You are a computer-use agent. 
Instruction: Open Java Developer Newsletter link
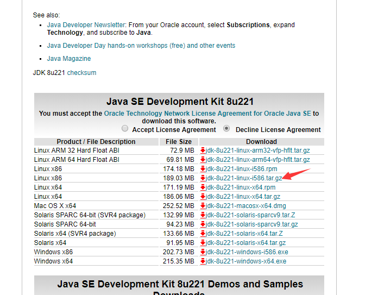[86, 25]
